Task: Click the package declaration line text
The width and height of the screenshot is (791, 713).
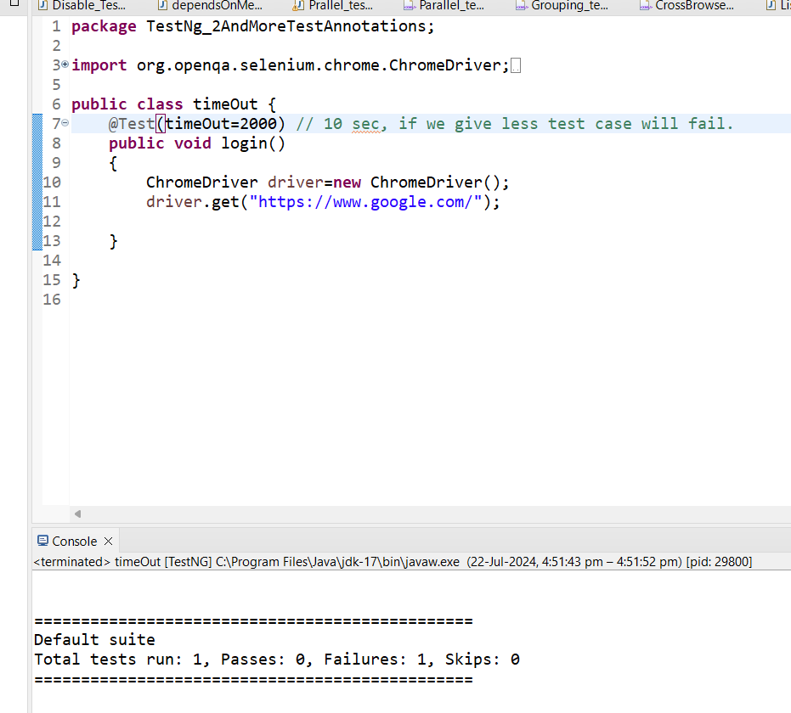Action: tap(252, 26)
